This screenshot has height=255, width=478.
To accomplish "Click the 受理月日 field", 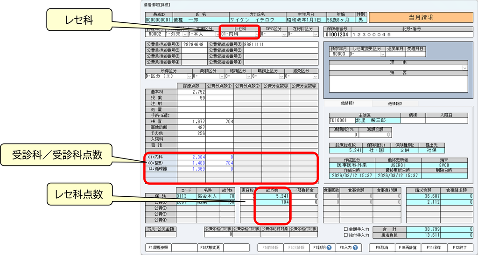I will point(415,54).
